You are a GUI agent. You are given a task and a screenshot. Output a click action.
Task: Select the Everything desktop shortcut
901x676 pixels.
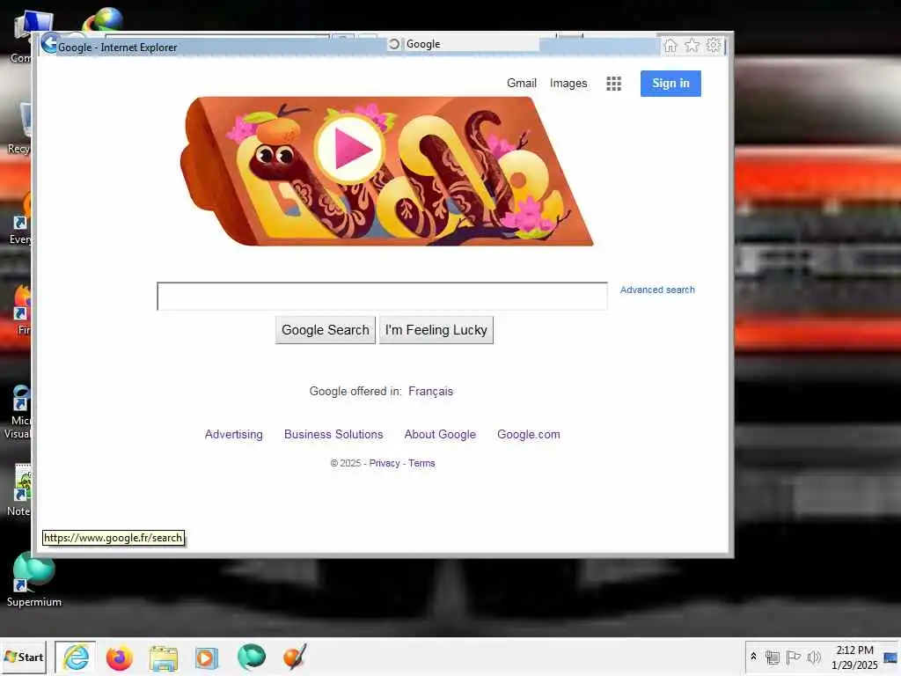coord(21,219)
